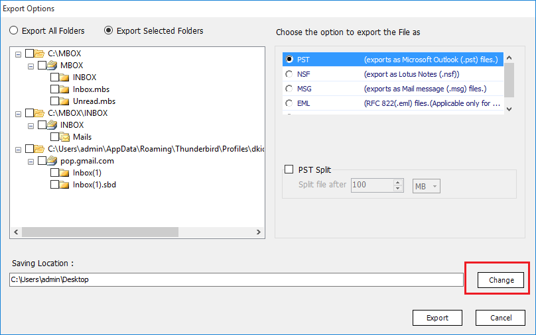Viewport: 536px width, 335px height.
Task: Check the Inbox.mbs checkbox
Action: coord(54,89)
